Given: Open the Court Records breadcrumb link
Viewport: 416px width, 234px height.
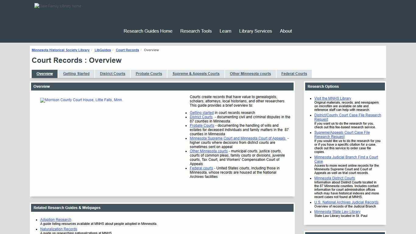Looking at the screenshot, I should click(x=127, y=50).
